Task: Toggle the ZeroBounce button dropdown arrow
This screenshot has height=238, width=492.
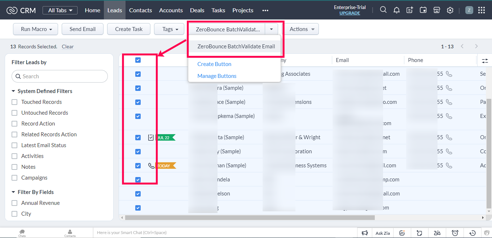Action: [272, 29]
